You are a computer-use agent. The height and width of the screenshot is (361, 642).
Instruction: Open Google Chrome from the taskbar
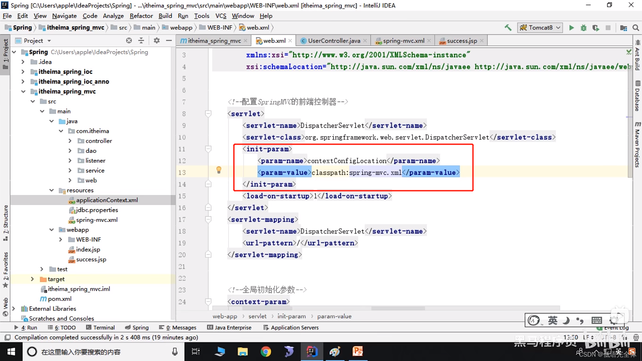[x=265, y=351]
